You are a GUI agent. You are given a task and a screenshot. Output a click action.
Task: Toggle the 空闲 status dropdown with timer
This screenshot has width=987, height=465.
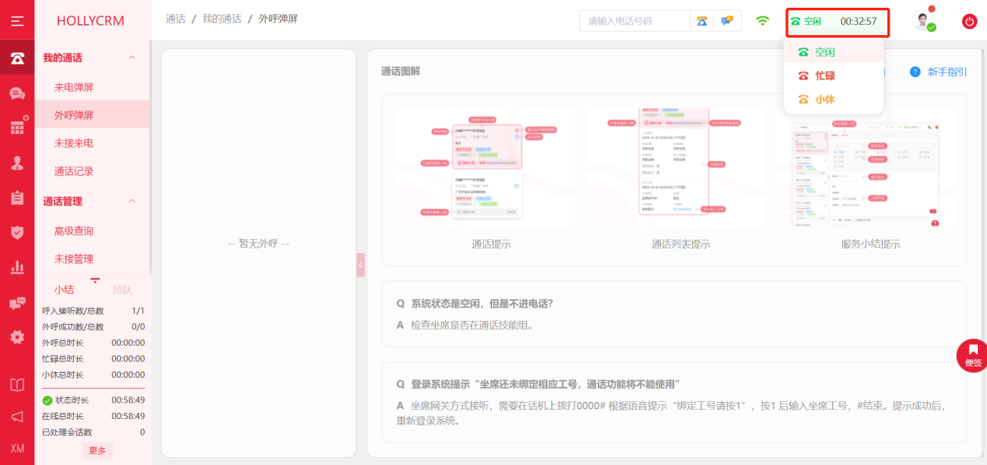coord(837,22)
